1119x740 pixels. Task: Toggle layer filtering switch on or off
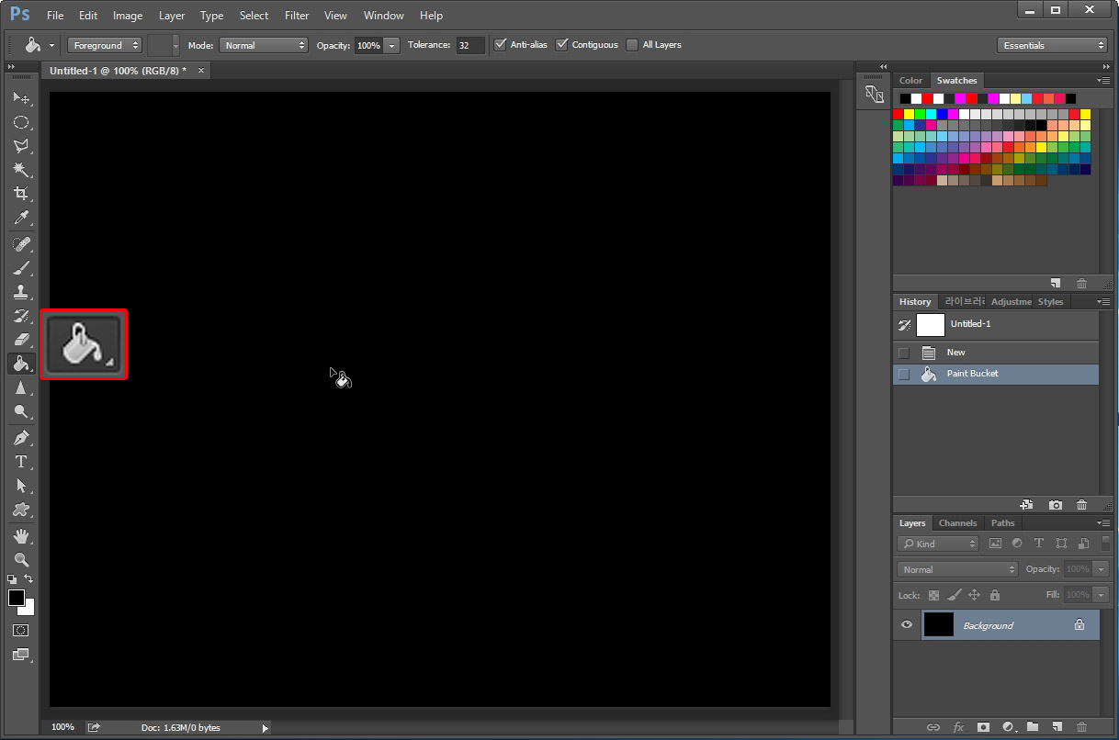point(1105,543)
